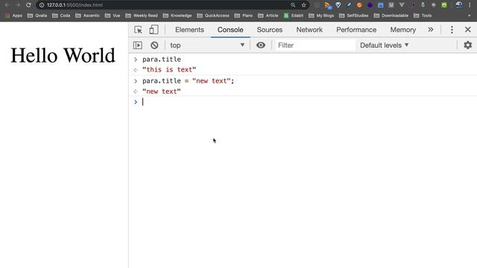Open the Apps bookmark shortcut
The height and width of the screenshot is (268, 477).
tap(14, 16)
